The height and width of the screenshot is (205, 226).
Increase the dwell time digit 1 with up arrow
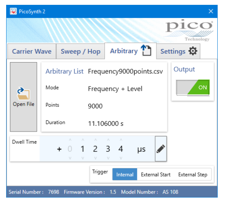point(83,140)
